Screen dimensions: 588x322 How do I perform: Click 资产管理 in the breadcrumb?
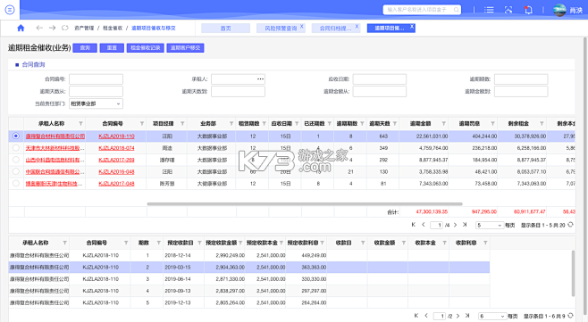[x=84, y=28]
